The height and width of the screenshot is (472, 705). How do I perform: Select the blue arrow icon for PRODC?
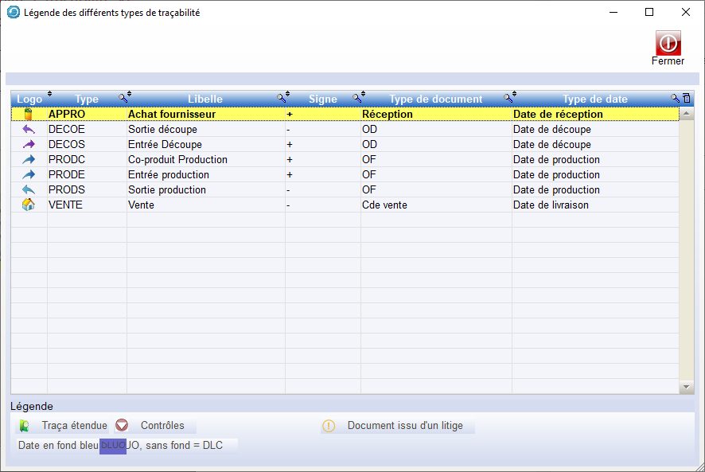[29, 160]
